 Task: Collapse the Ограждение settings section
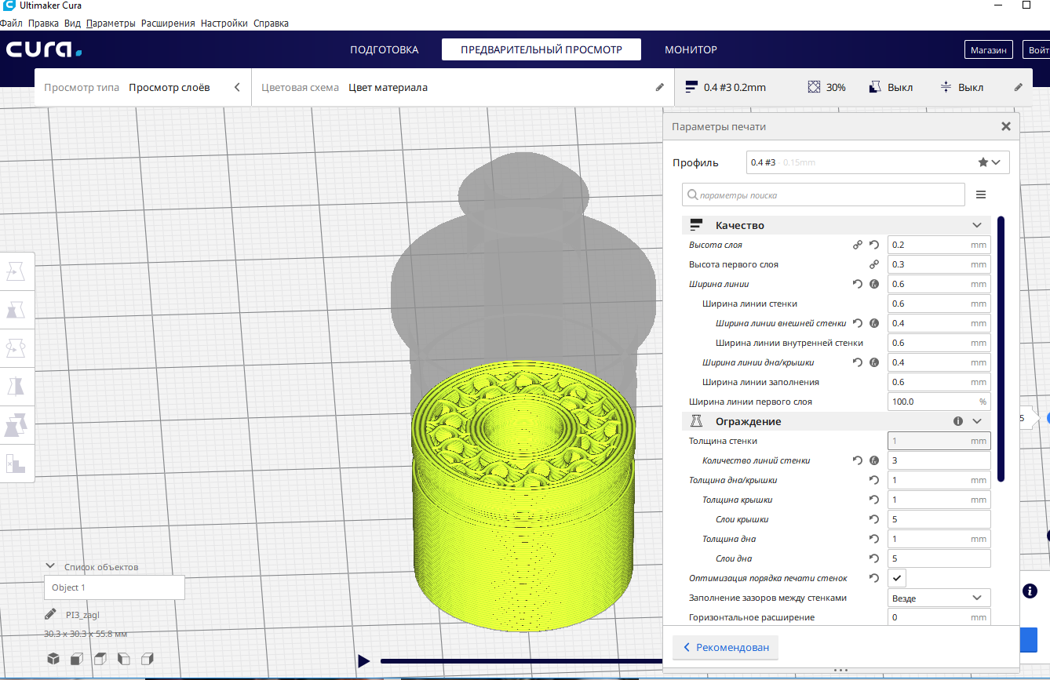point(977,421)
